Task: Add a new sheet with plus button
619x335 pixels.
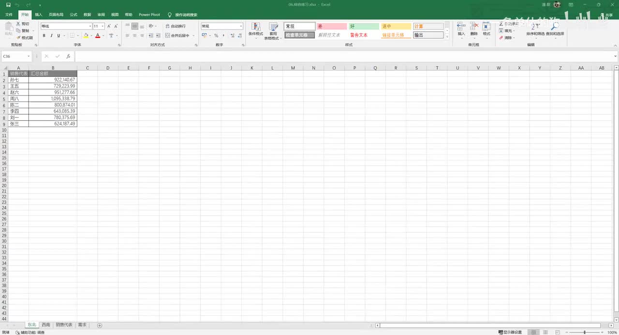Action: pyautogui.click(x=100, y=325)
